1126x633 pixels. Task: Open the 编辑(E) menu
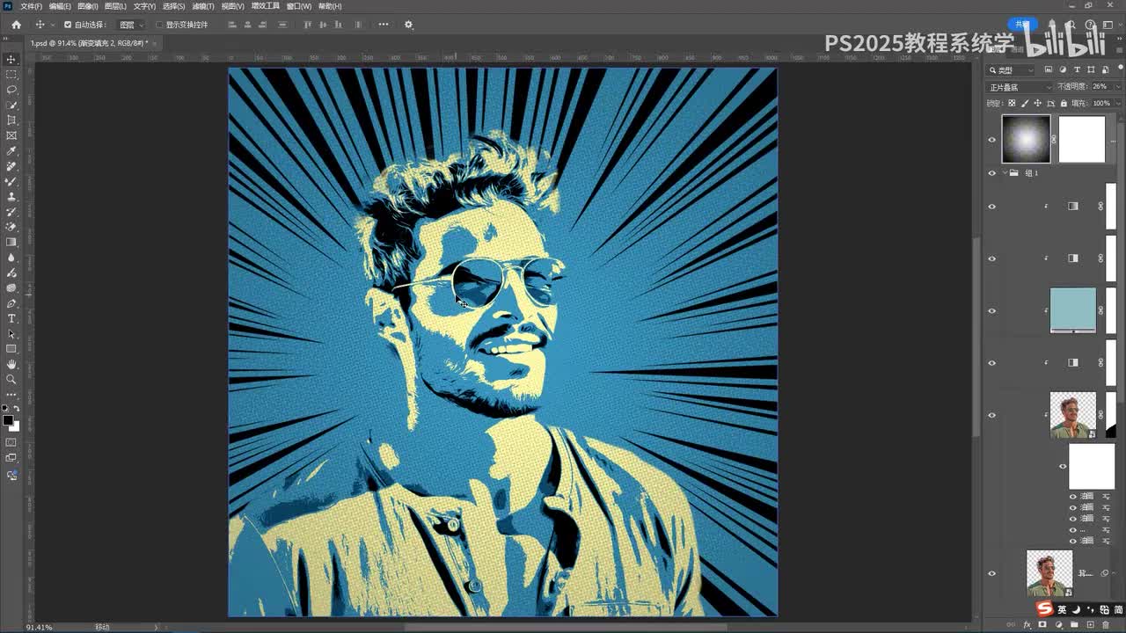[60, 6]
